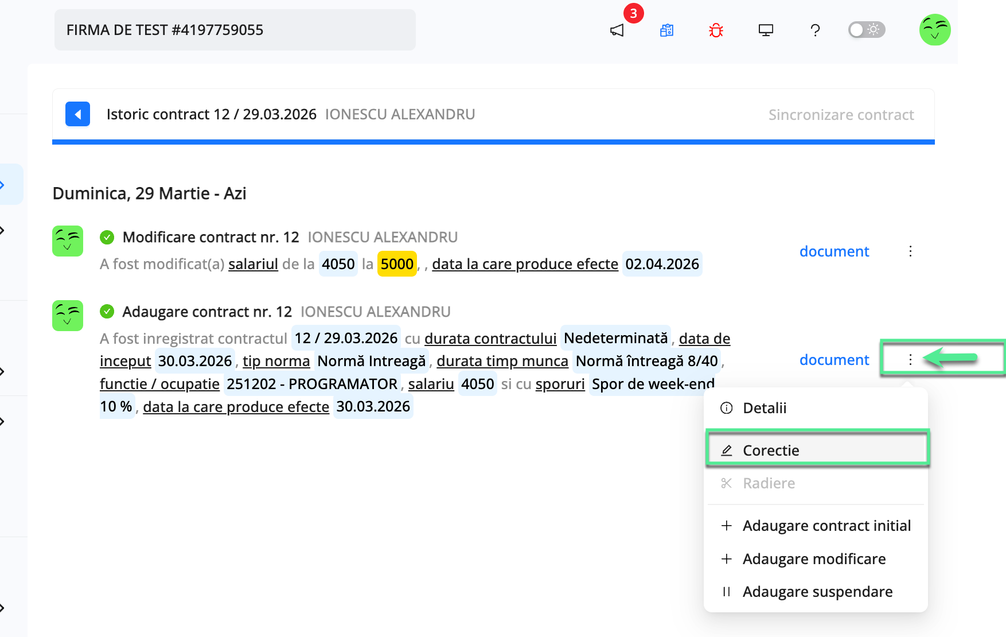Click the monitor screen icon
Screen dimensions: 1006x637
click(x=766, y=30)
